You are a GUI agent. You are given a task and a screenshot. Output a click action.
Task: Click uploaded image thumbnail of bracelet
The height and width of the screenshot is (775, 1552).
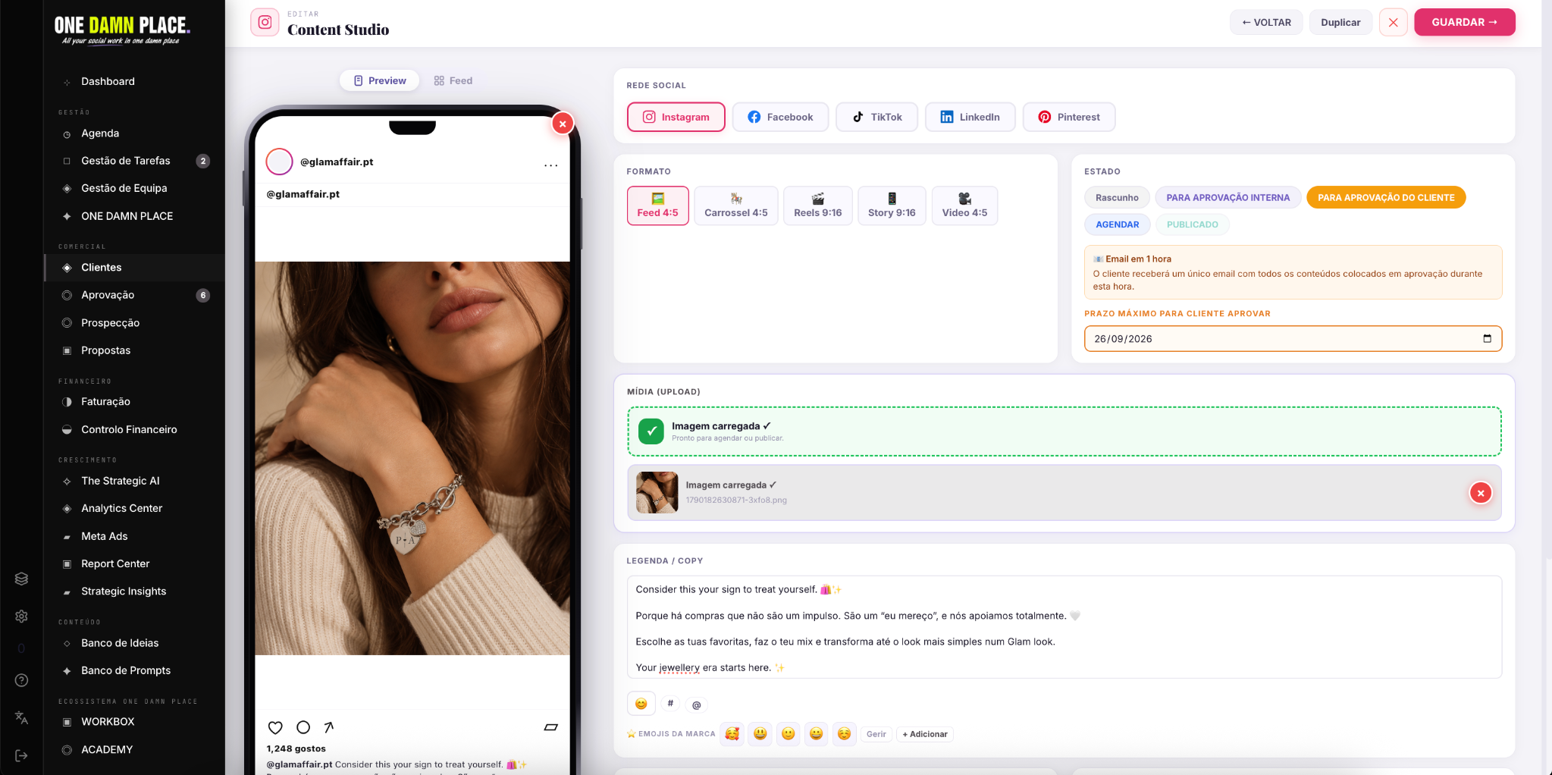coord(657,493)
